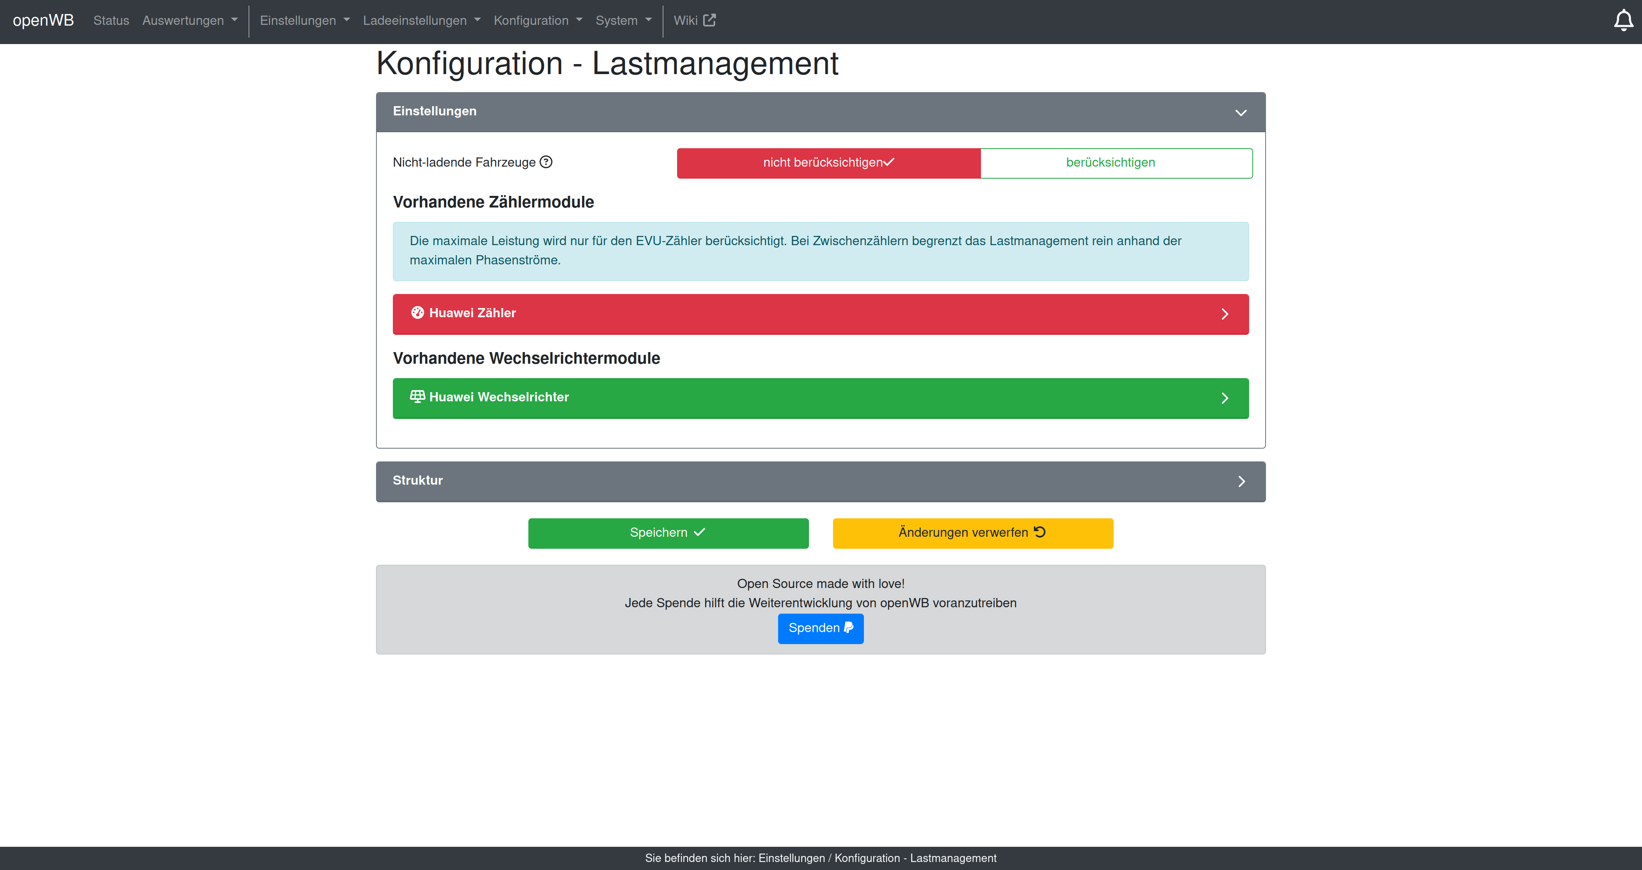This screenshot has height=870, width=1642.
Task: Click the checkmark icon on Speichern button
Action: tap(700, 532)
